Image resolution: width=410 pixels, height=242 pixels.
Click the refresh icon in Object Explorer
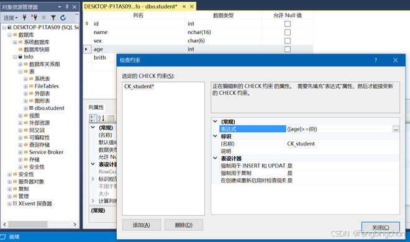pyautogui.click(x=63, y=17)
